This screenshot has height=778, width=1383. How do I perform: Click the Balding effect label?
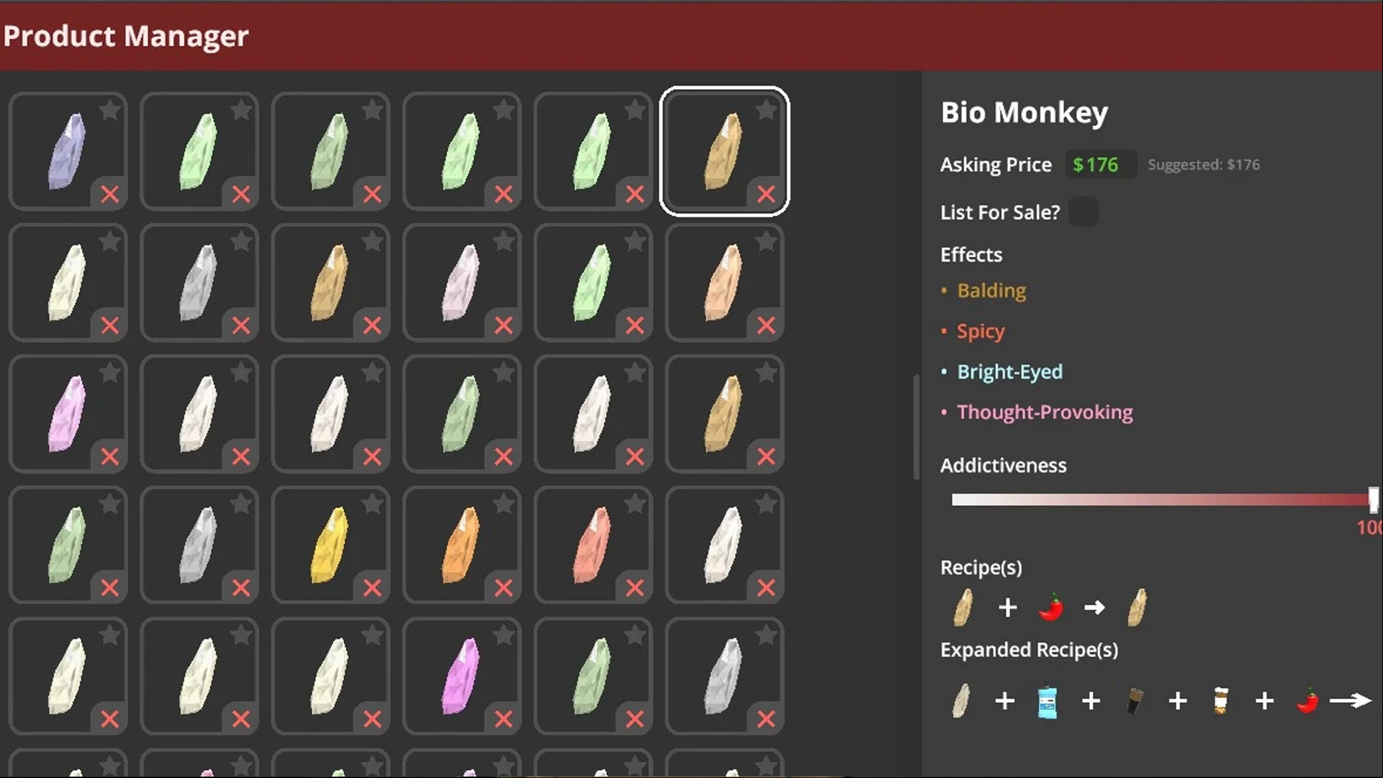(x=991, y=291)
